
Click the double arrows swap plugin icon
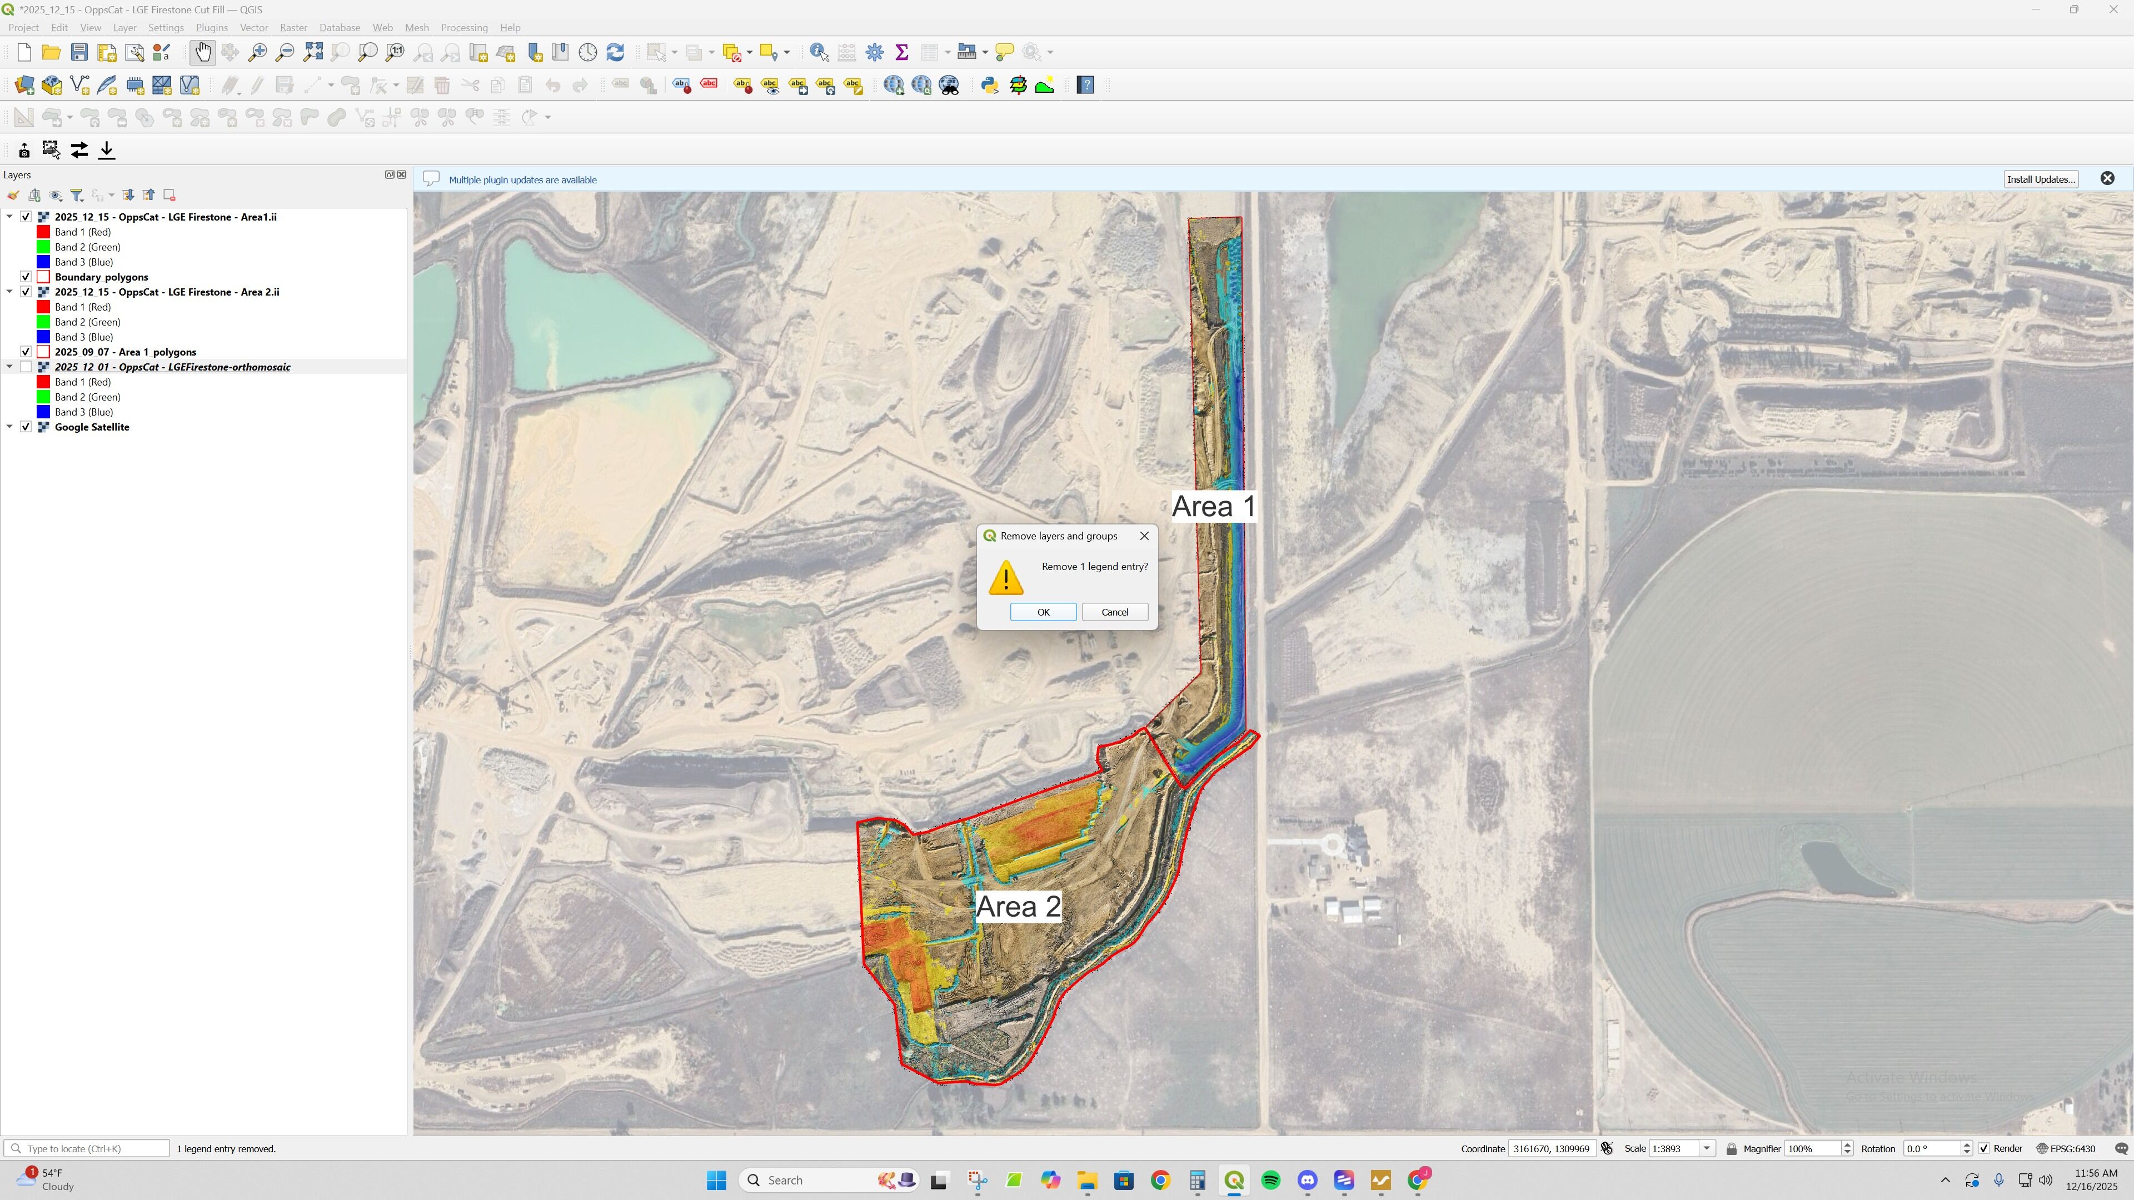click(79, 150)
